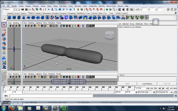Screen dimensions: 178x111
Task: Open the Renderer menu in side panel
Action: [x=52, y=74]
